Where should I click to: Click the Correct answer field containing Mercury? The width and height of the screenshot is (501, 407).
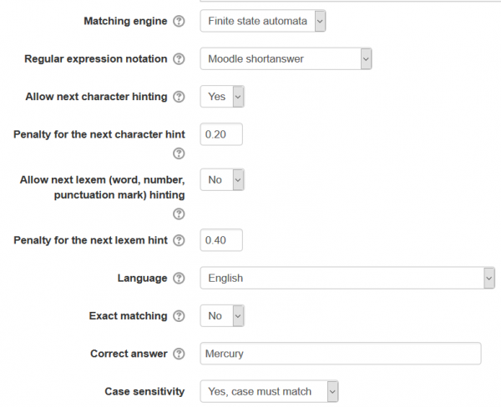point(341,354)
